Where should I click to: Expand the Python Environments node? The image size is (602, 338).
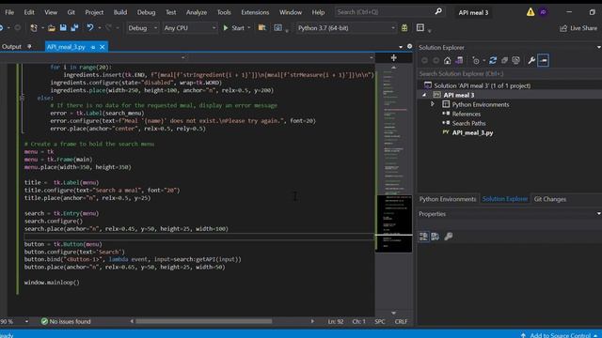[x=433, y=104]
